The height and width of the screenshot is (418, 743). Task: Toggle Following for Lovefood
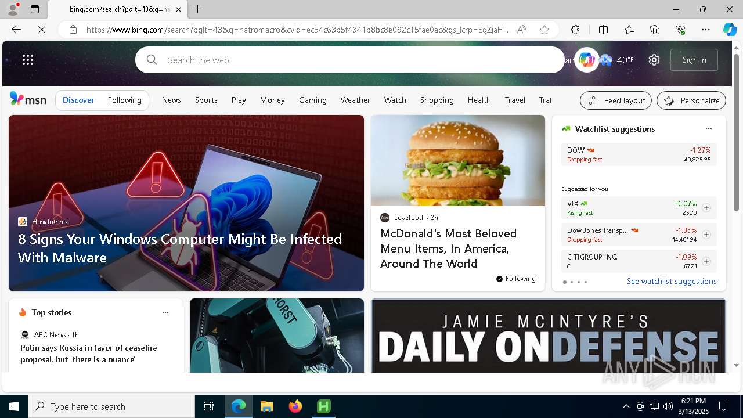coord(516,279)
